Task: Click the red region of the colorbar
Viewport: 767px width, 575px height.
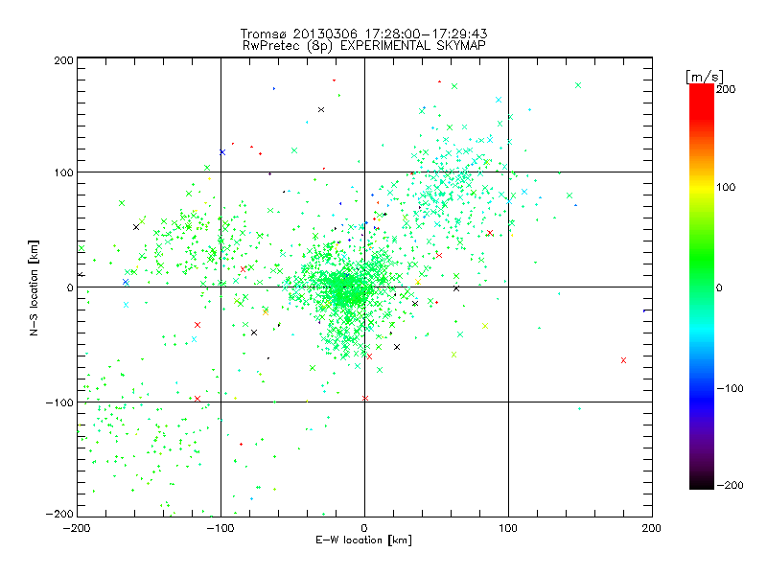Action: tap(702, 101)
